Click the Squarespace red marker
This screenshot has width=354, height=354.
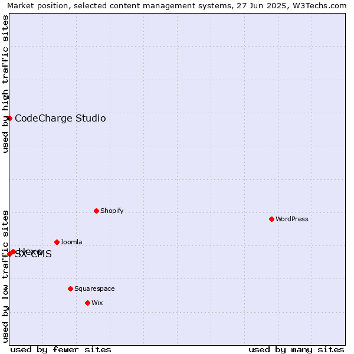tap(70, 289)
